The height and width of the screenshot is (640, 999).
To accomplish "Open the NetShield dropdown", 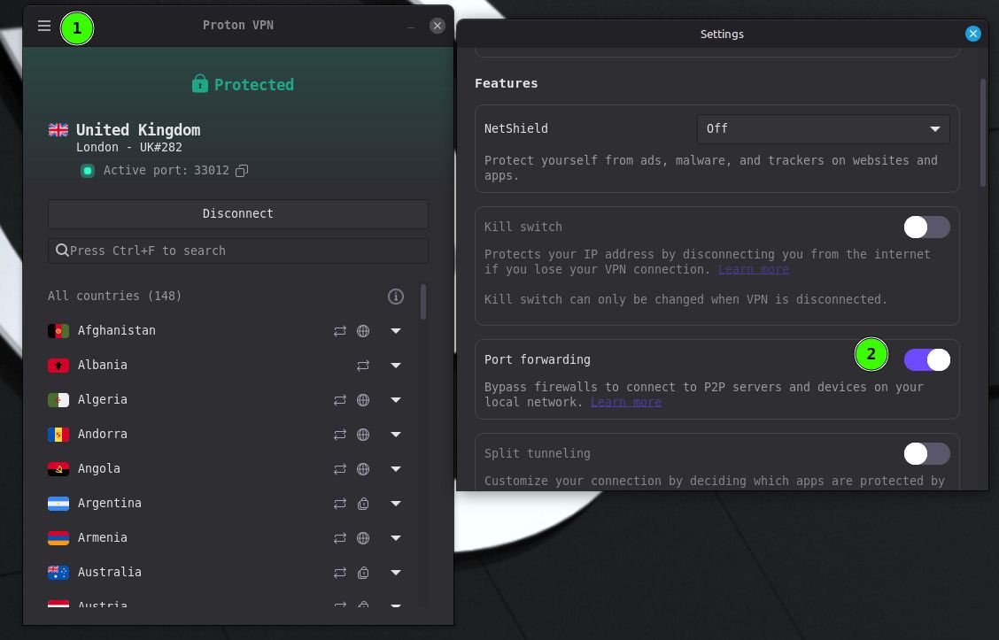I will 823,129.
